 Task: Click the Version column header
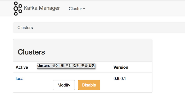coord(121,67)
